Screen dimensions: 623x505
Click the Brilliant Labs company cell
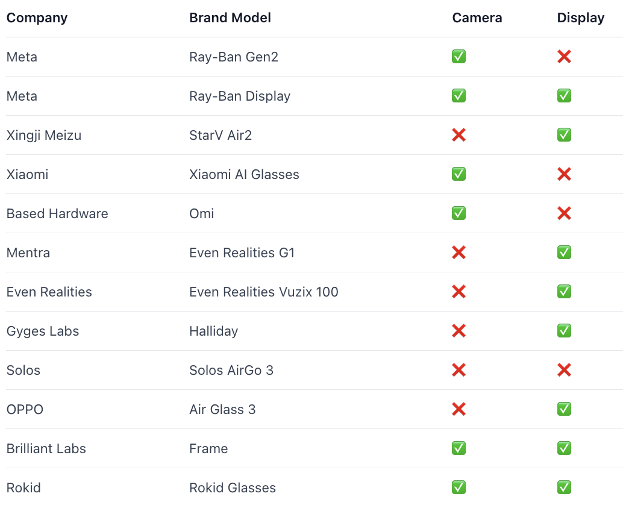(x=46, y=448)
